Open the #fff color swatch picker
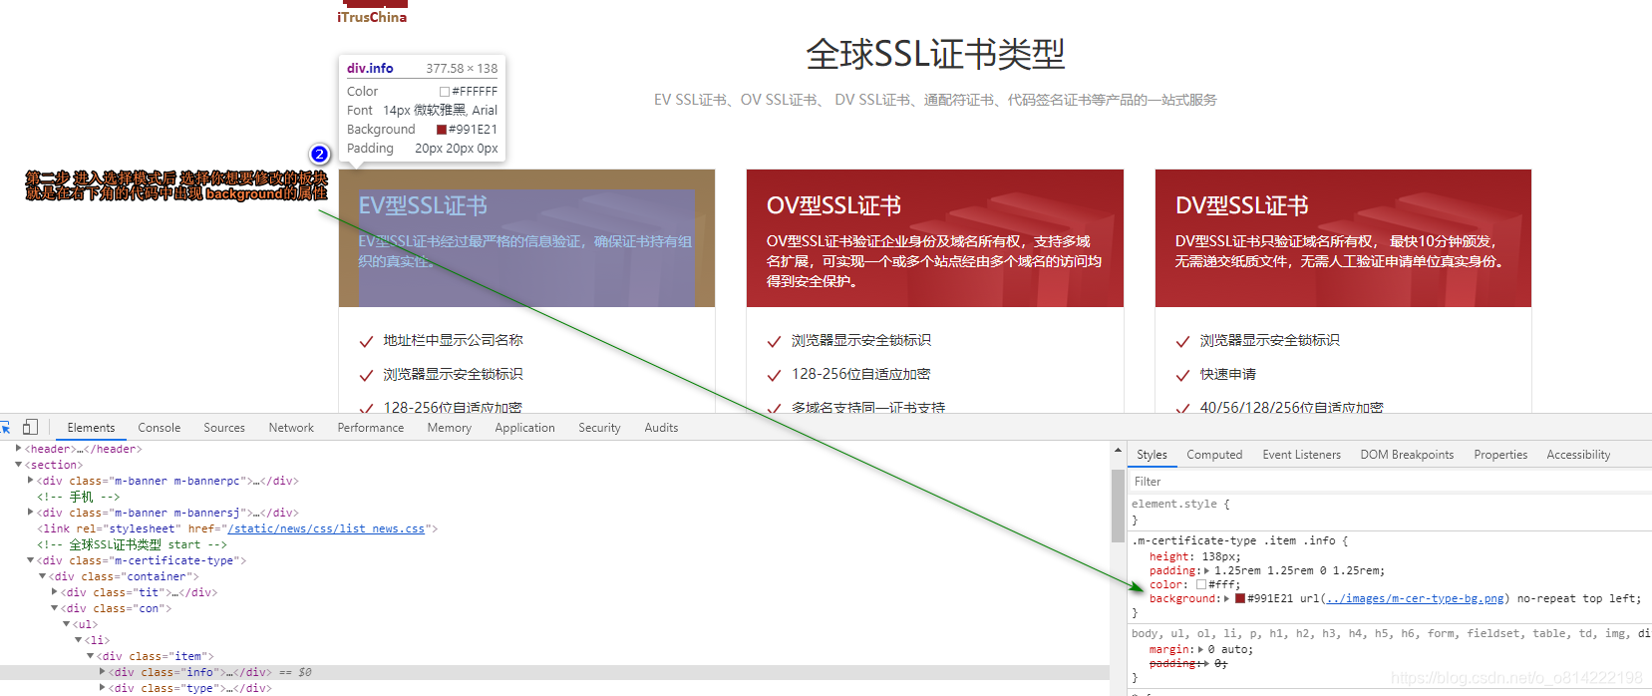Screen dimensions: 1652x696 pos(1201,585)
